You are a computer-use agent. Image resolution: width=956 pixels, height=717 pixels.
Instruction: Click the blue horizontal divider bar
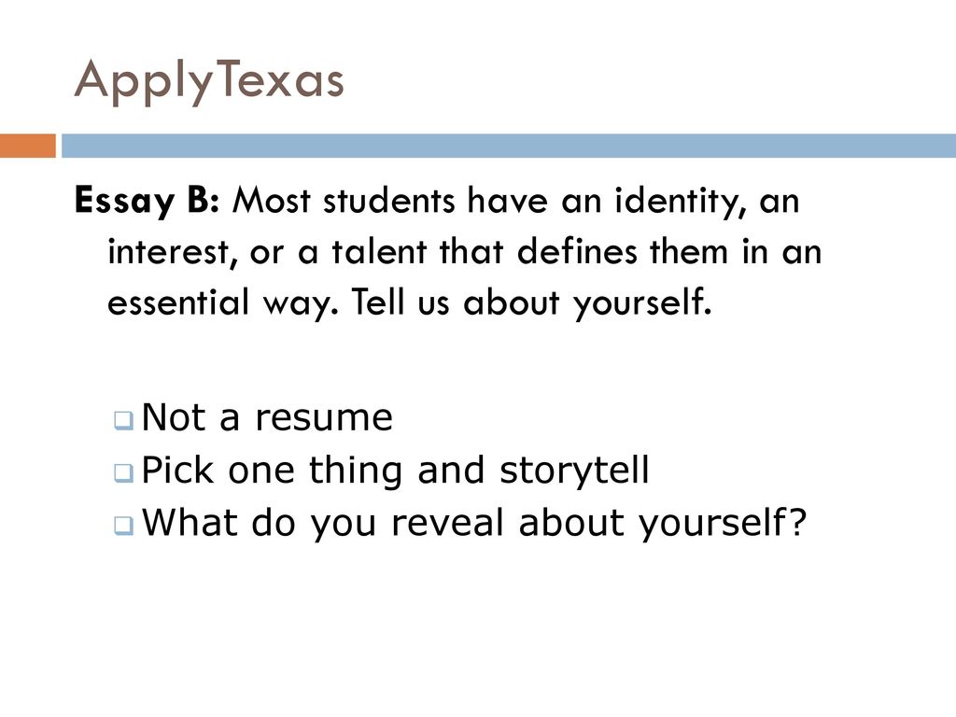click(509, 146)
